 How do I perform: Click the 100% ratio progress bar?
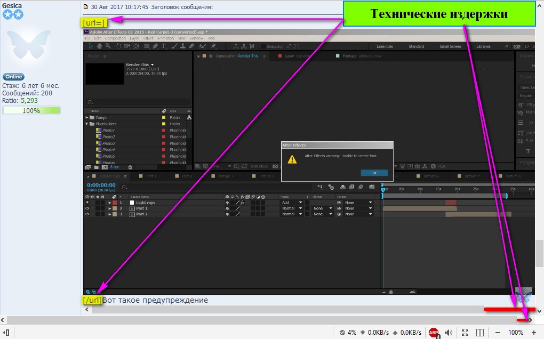tap(31, 110)
